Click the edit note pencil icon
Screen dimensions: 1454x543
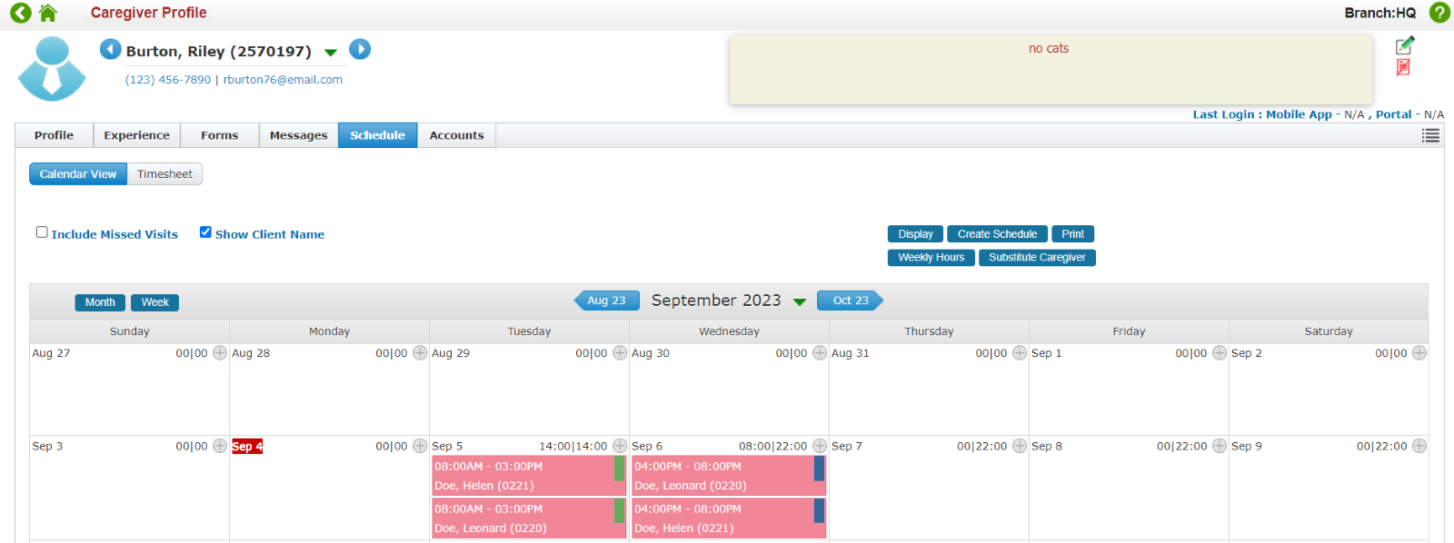tap(1405, 45)
